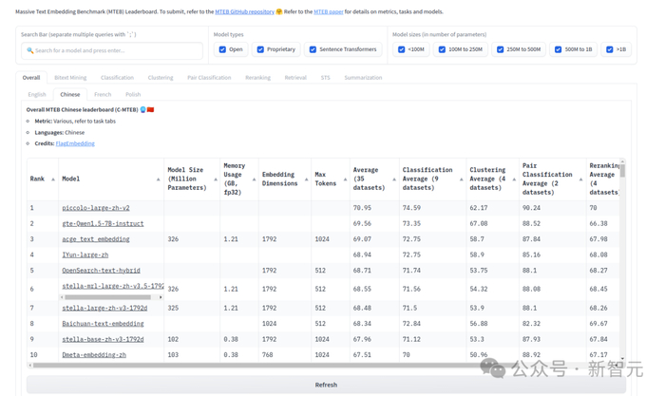The image size is (665, 396).
Task: Uncheck the Open model type checkbox
Action: pos(222,49)
